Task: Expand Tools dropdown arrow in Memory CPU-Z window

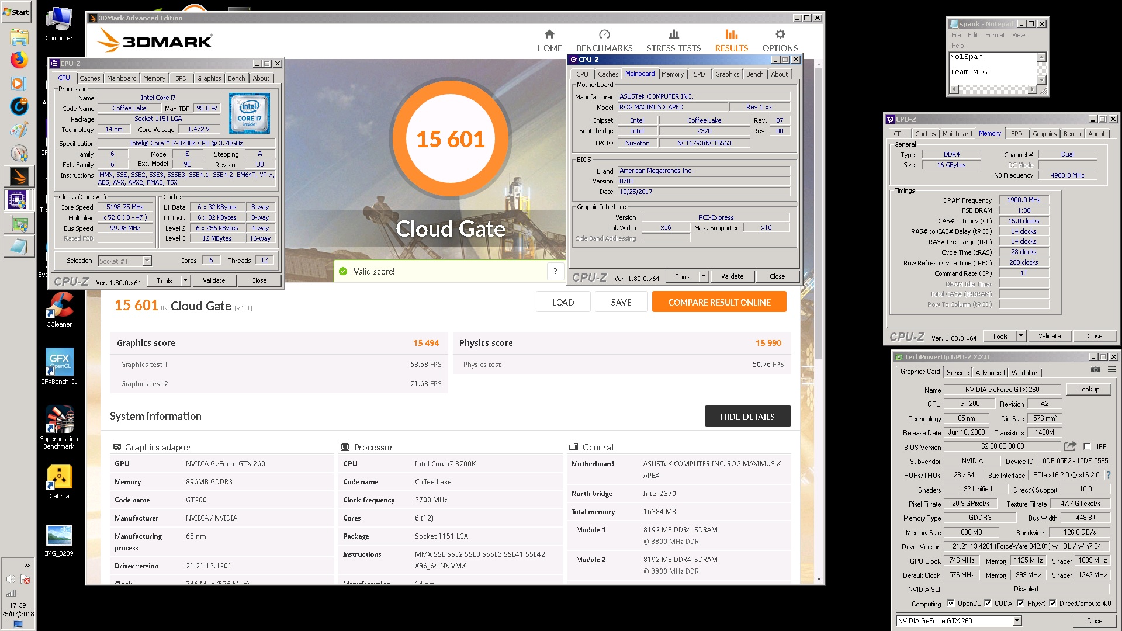Action: (1021, 336)
